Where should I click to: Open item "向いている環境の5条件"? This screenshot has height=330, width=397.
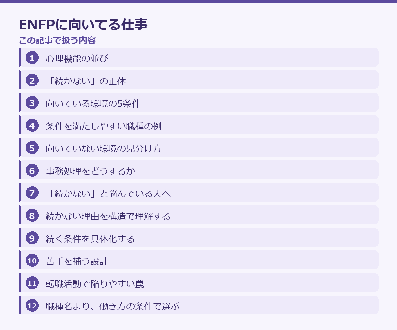[x=198, y=102]
